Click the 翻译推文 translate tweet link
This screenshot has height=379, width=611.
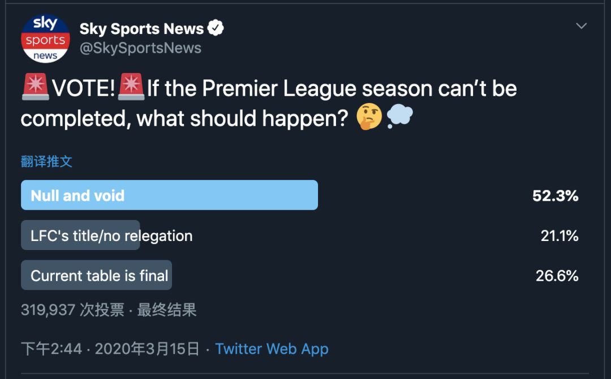pos(46,162)
